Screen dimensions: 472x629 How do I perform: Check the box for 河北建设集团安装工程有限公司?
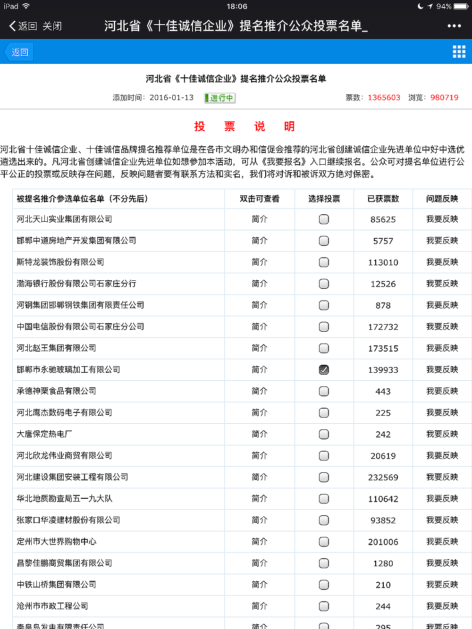[324, 477]
